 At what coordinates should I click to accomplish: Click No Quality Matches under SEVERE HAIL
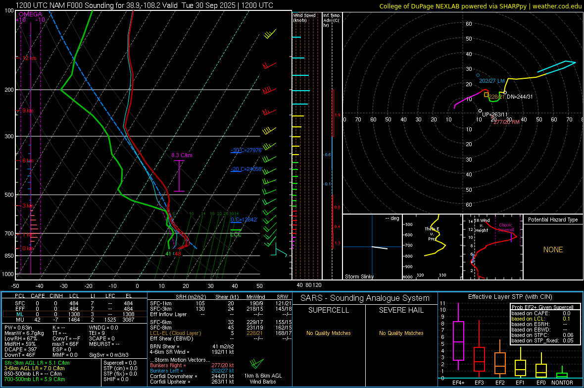pyautogui.click(x=401, y=333)
